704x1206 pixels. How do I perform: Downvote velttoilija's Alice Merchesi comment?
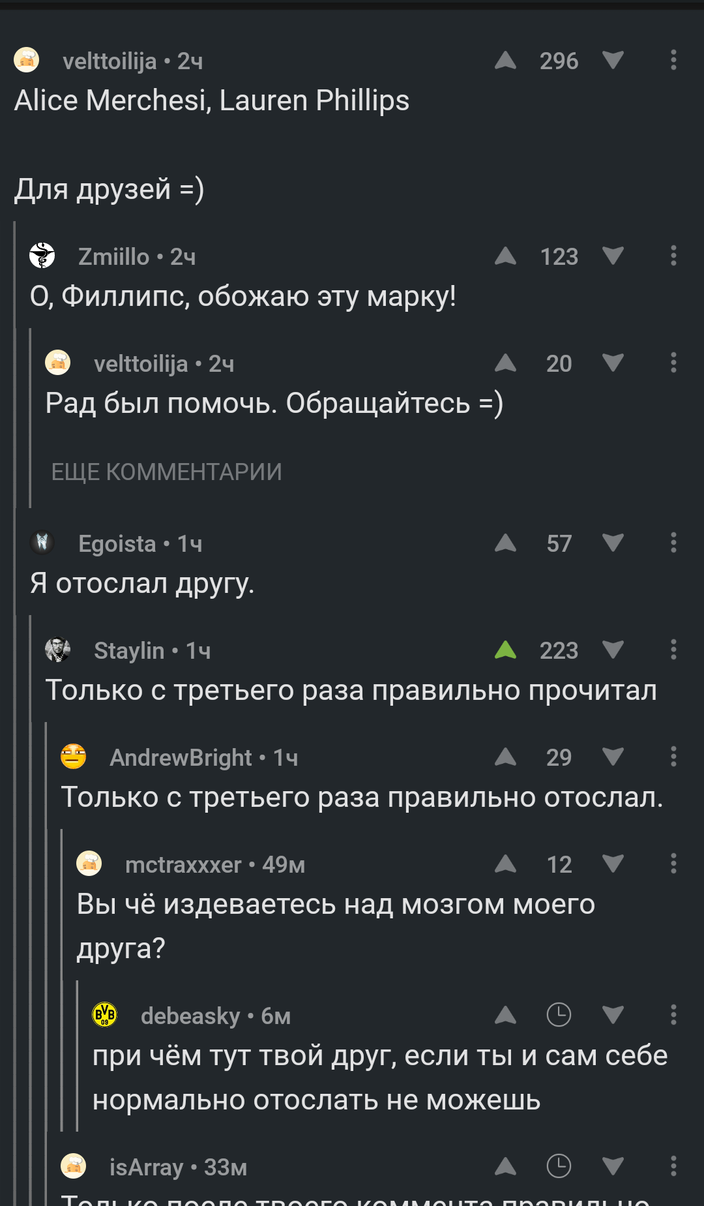[613, 61]
